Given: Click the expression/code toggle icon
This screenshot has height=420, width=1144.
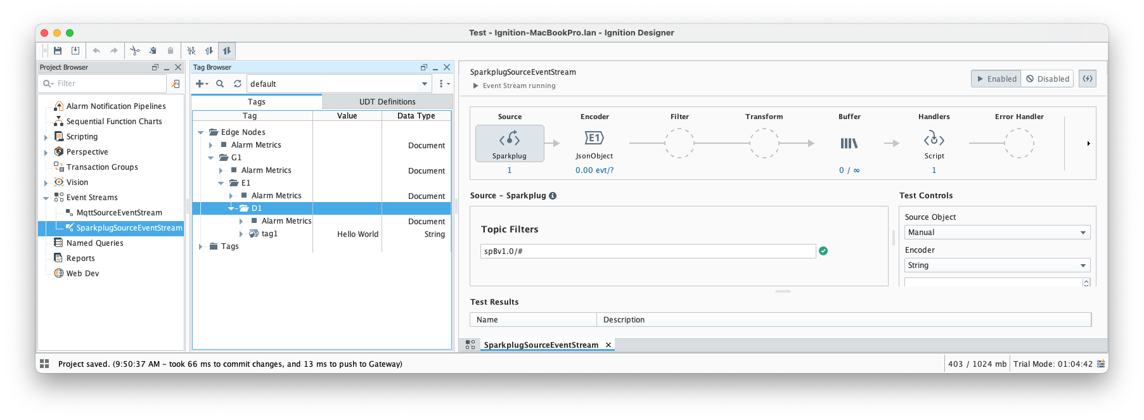Looking at the screenshot, I should tap(1088, 79).
